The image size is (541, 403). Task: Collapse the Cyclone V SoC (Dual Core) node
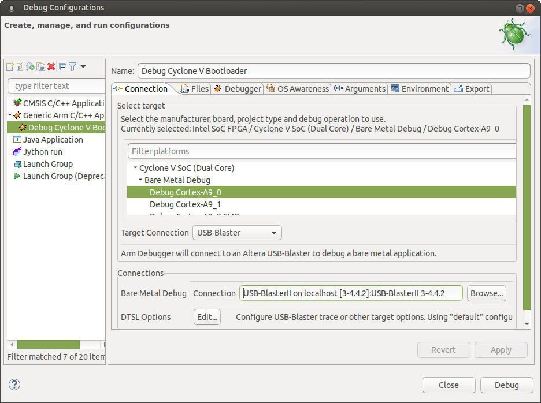pos(135,169)
